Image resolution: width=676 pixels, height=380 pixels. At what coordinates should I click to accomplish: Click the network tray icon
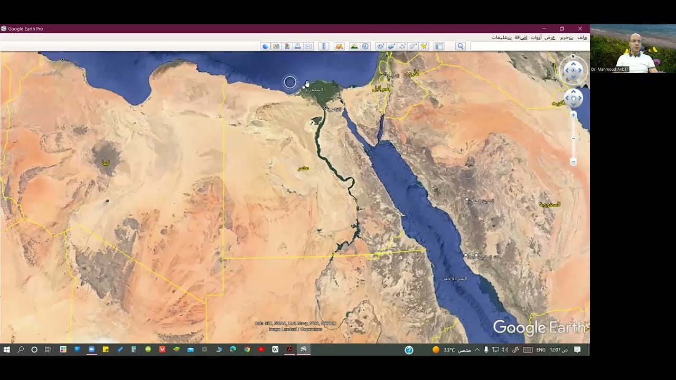coord(495,350)
